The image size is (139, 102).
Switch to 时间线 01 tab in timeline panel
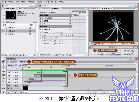[13, 62]
